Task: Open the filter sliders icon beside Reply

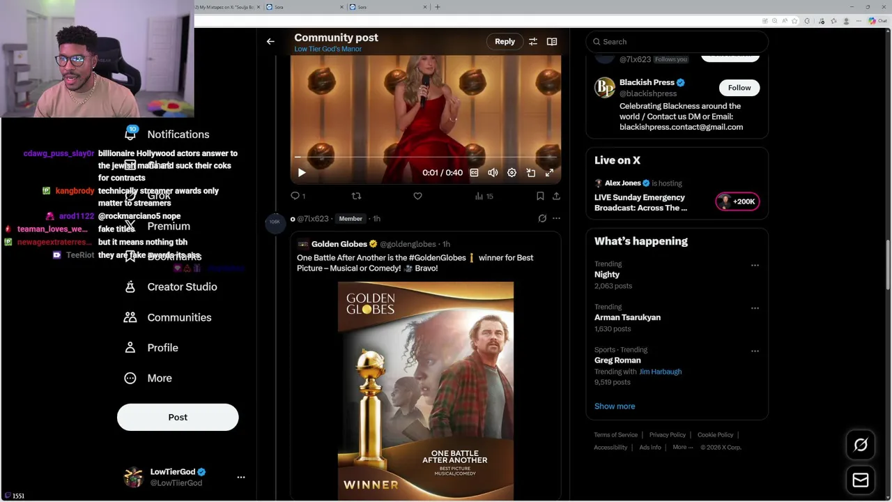Action: coord(532,42)
